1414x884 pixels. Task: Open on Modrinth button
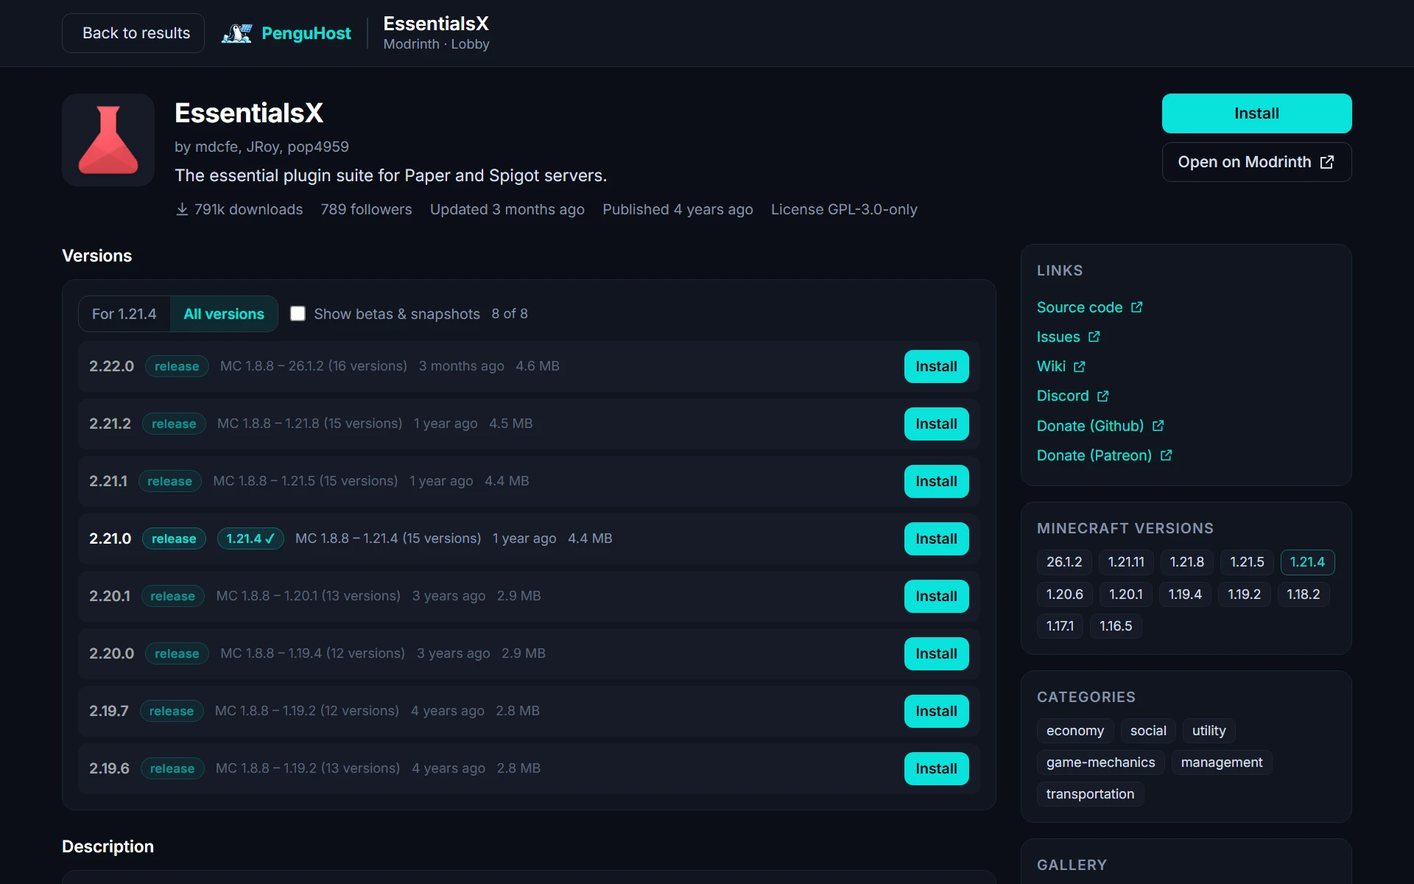coord(1256,162)
